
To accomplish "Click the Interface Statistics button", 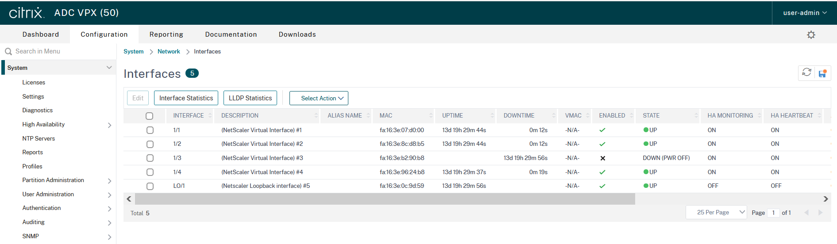I will click(186, 98).
